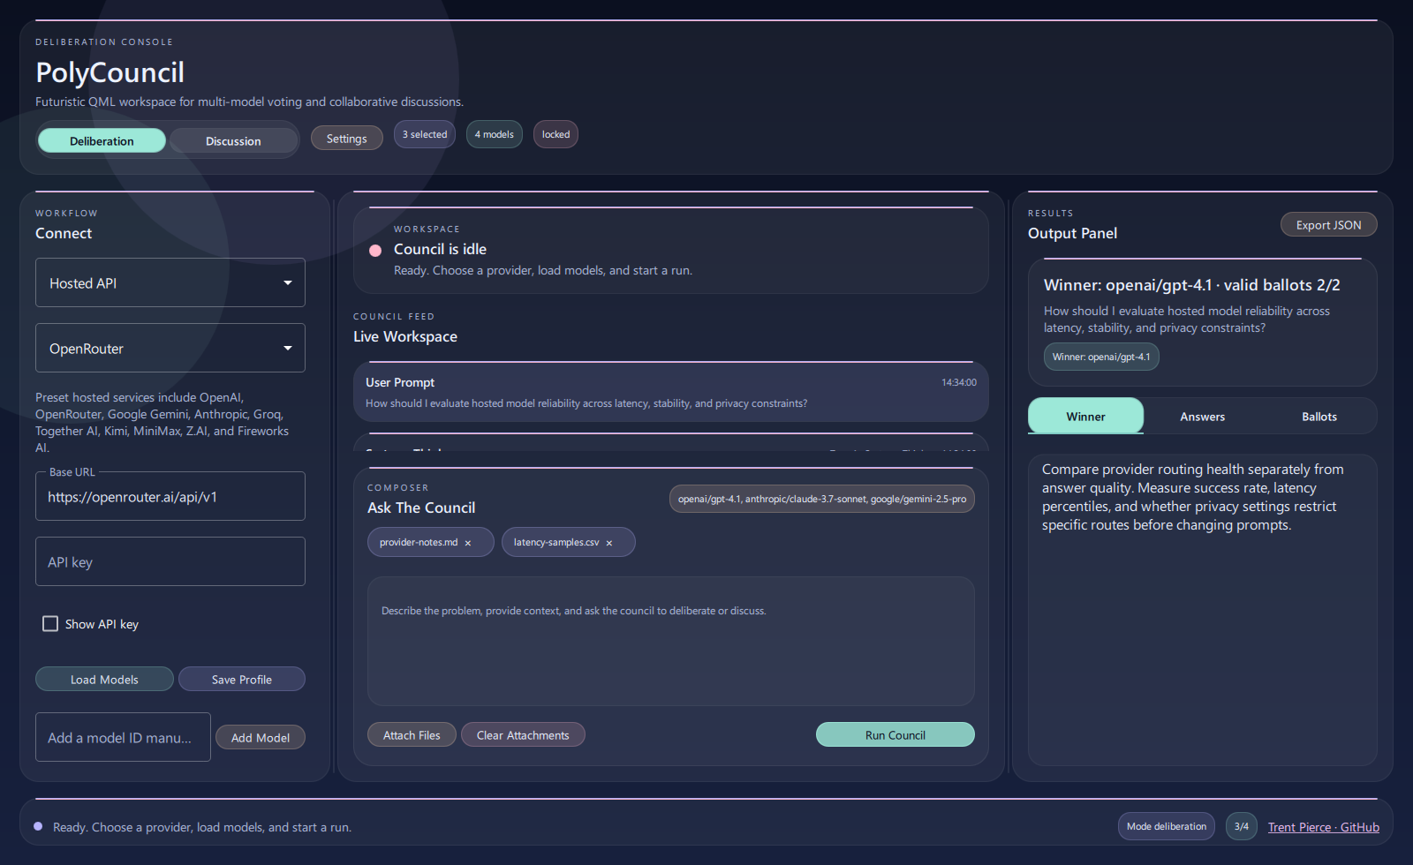The height and width of the screenshot is (865, 1413).
Task: Select the Winner results tab
Action: coord(1085,416)
